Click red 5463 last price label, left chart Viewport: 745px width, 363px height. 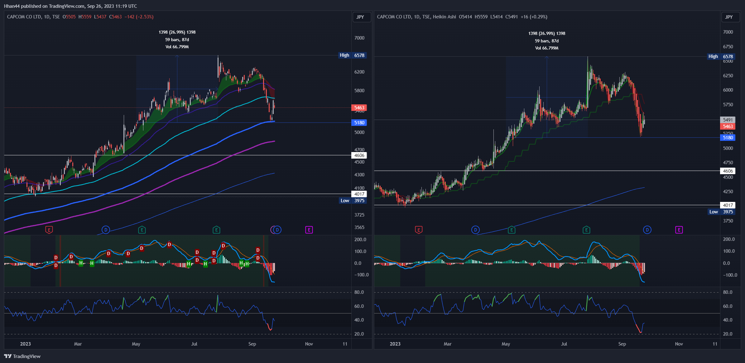pos(359,108)
